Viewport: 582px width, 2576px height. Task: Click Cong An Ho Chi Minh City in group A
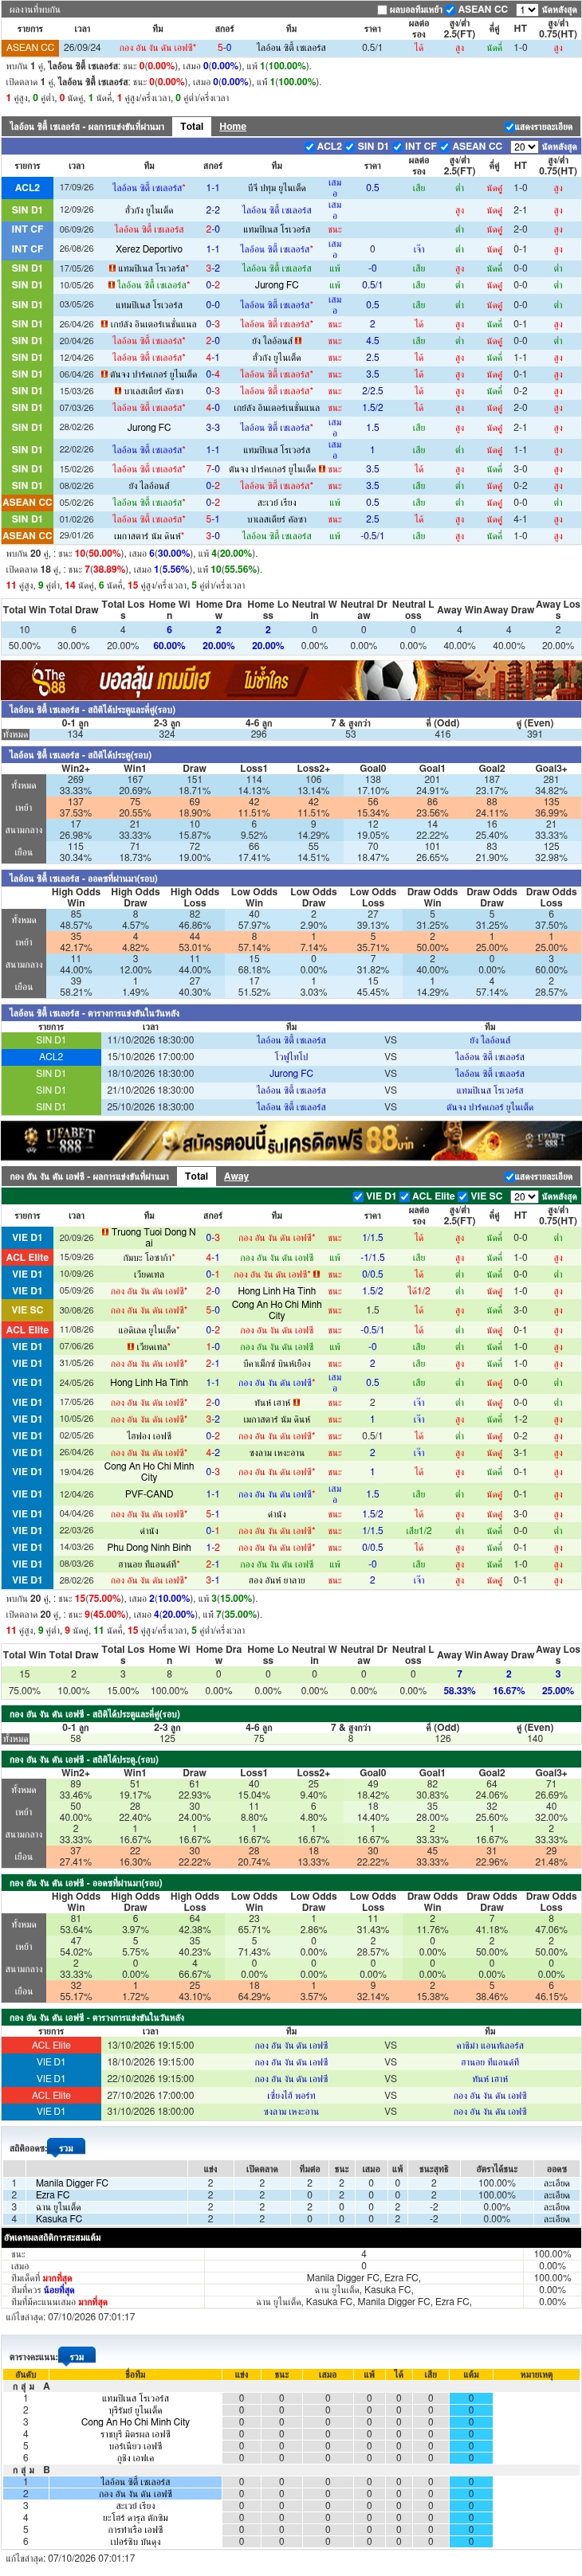pyautogui.click(x=136, y=2423)
